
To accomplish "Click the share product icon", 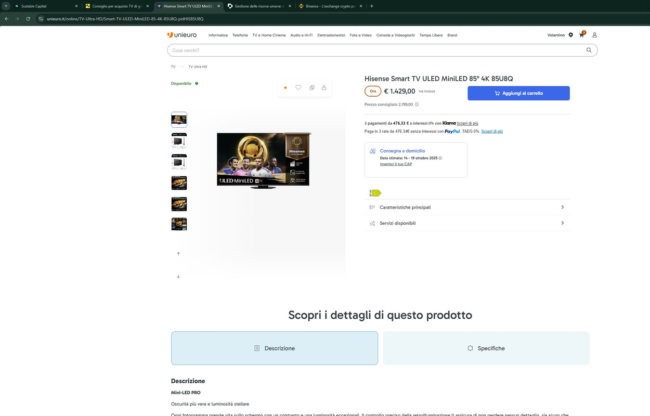I will pos(323,87).
